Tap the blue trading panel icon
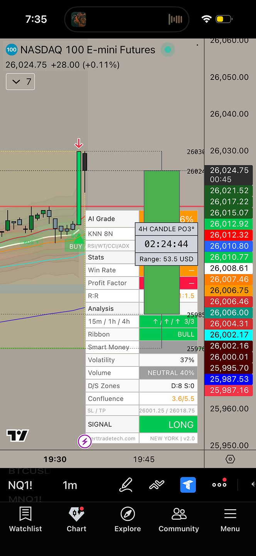Image resolution: width=256 pixels, height=556 pixels. coord(188,485)
